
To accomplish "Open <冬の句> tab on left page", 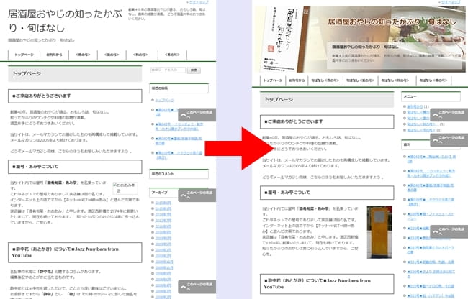I will pyautogui.click(x=171, y=55).
